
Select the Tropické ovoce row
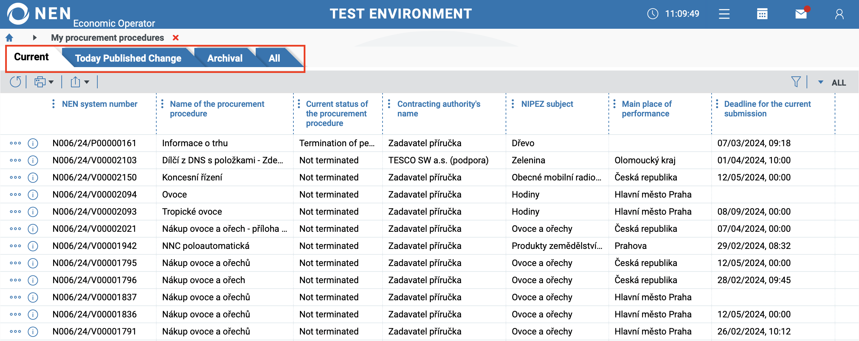click(x=192, y=212)
